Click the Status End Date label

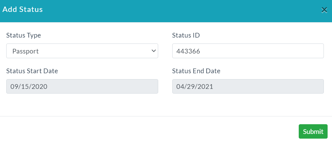click(196, 71)
